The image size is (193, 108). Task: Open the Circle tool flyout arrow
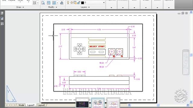pos(20,2)
